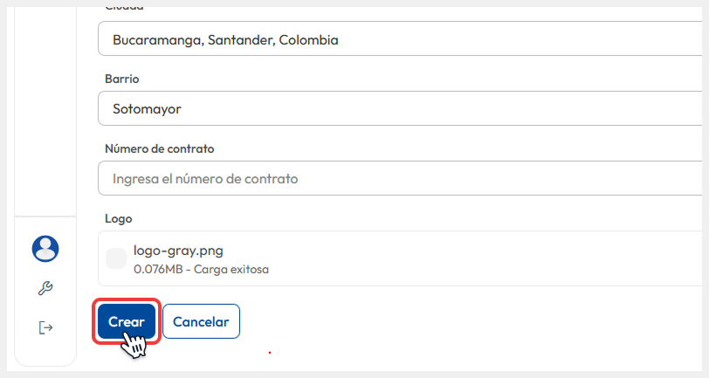Click the logo-gray.png thumbnail preview
The width and height of the screenshot is (709, 378).
[x=116, y=258]
